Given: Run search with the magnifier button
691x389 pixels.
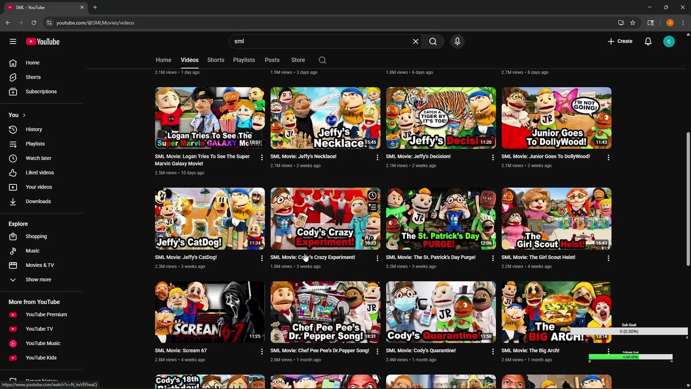Looking at the screenshot, I should 433,41.
